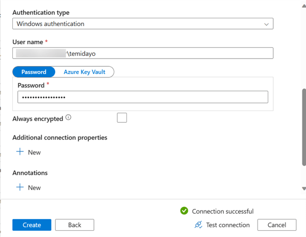Add new annotation plus icon
Viewport: 306px width, 237px height.
pyautogui.click(x=20, y=187)
